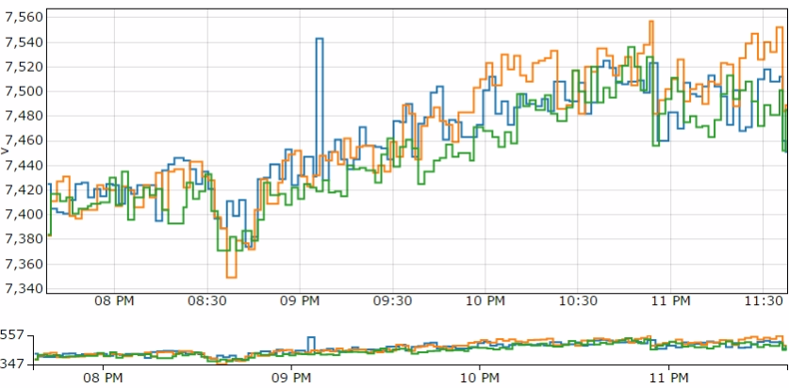Click the orange line's lowest dip near 08:40
Image resolution: width=789 pixels, height=388 pixels.
(232, 277)
